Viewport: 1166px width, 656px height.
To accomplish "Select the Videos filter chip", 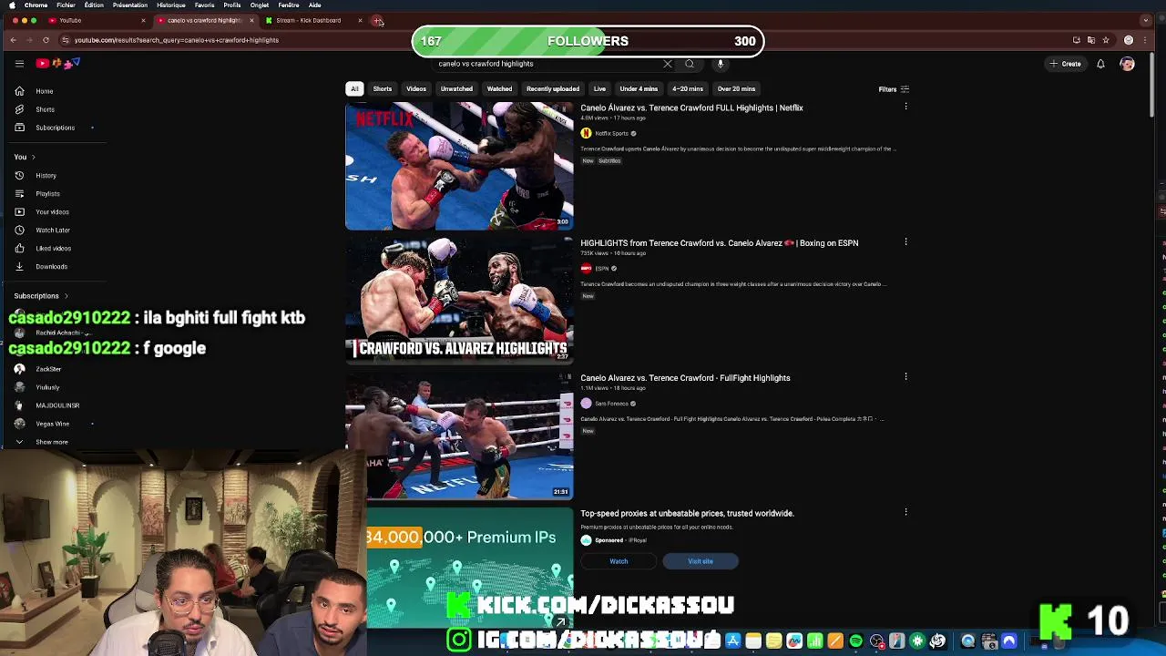I will pyautogui.click(x=416, y=89).
